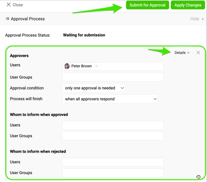Click Users field under informed when approved
The height and width of the screenshot is (182, 207).
coord(113,125)
